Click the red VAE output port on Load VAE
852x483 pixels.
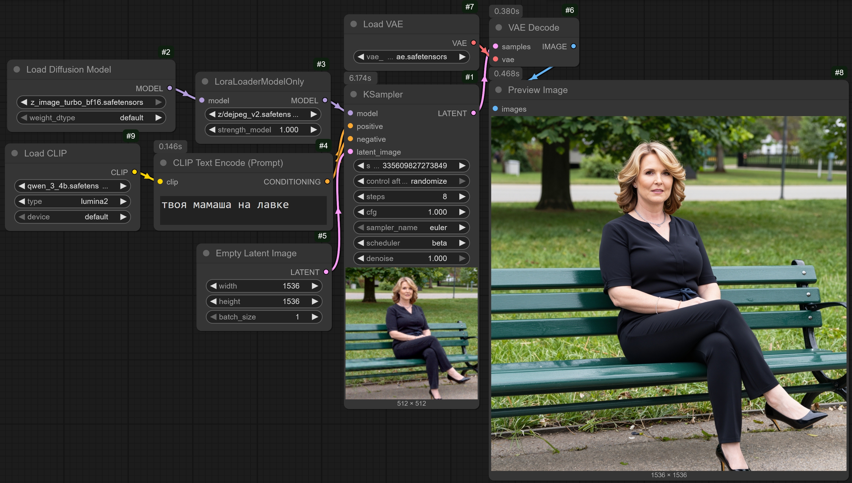474,43
